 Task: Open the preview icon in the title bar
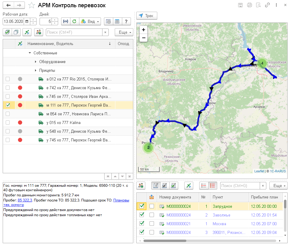tap(258, 5)
